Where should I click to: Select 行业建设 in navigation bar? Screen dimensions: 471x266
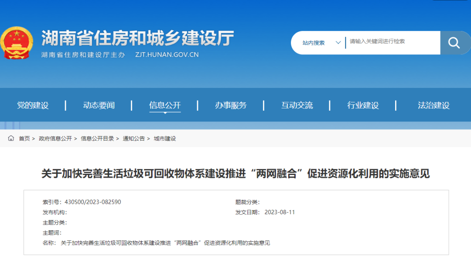(x=363, y=105)
